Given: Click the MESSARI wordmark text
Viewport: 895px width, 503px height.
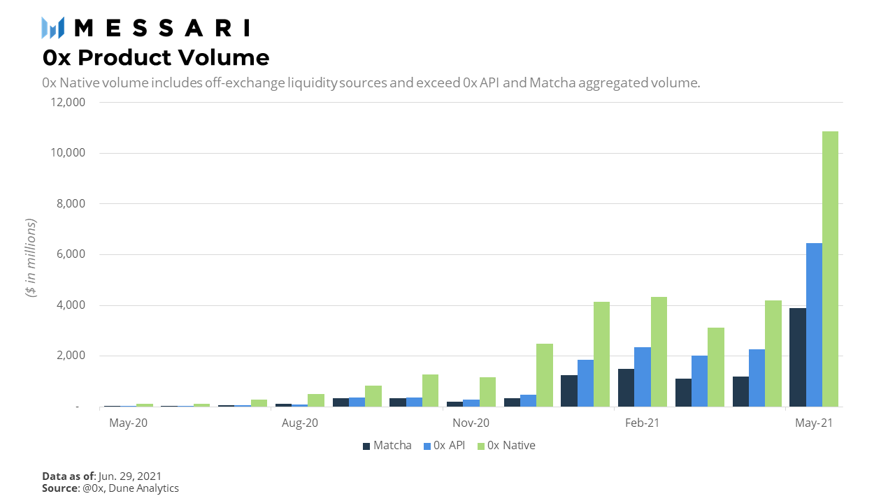Looking at the screenshot, I should tap(162, 28).
